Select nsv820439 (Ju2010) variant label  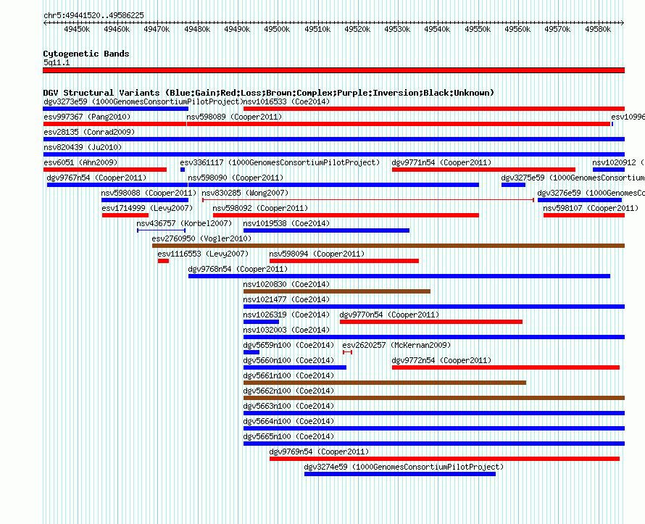point(83,147)
